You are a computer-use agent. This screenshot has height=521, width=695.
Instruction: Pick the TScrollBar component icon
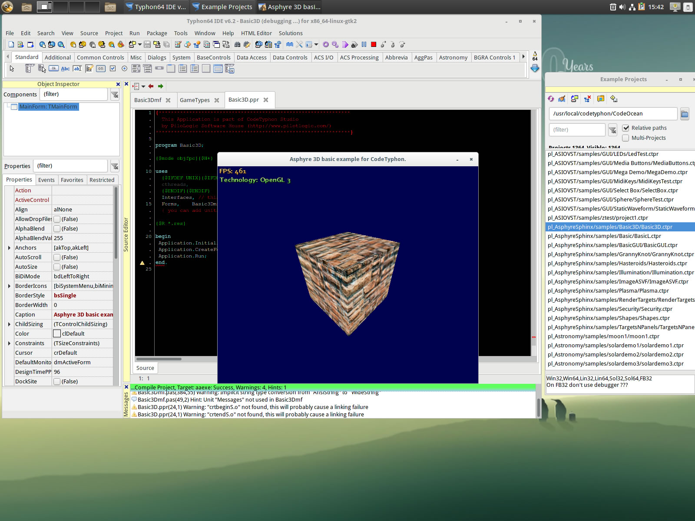coord(159,68)
